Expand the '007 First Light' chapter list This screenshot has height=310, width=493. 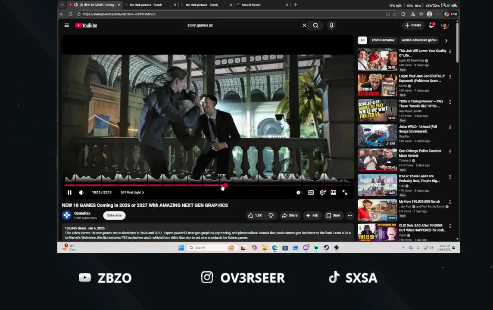coord(132,192)
